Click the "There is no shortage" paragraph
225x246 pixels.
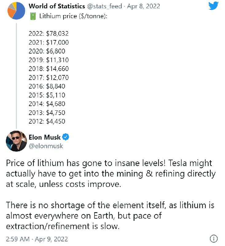(x=110, y=215)
